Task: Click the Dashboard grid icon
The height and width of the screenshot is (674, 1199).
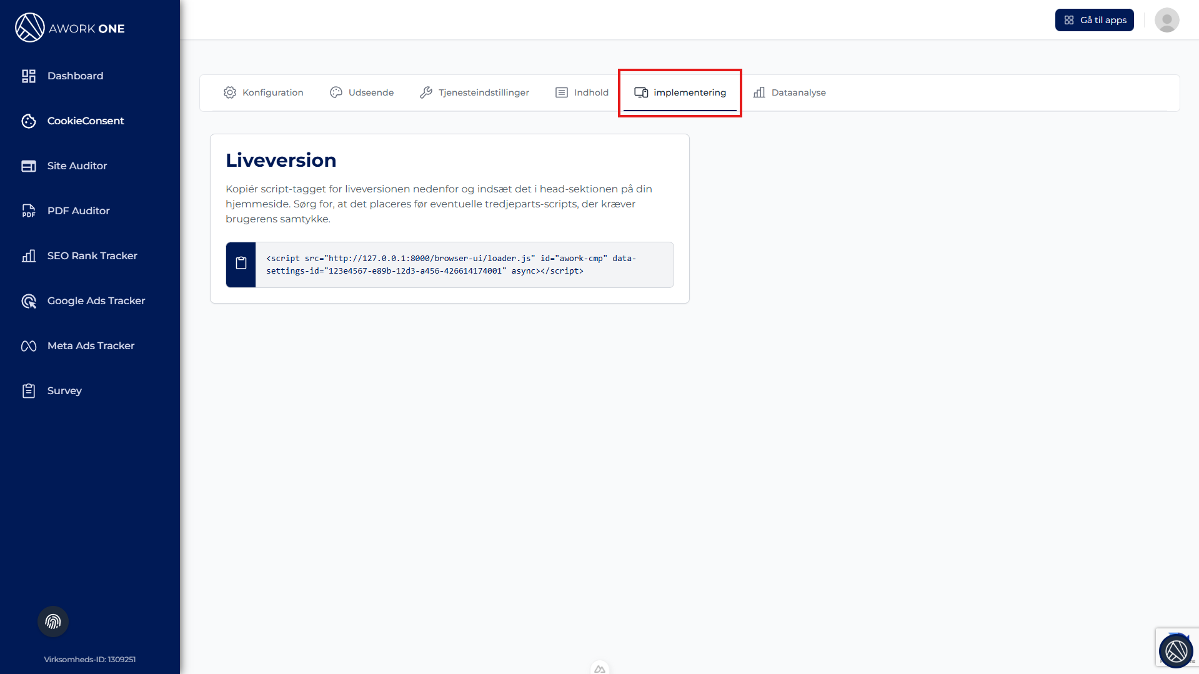Action: [29, 76]
